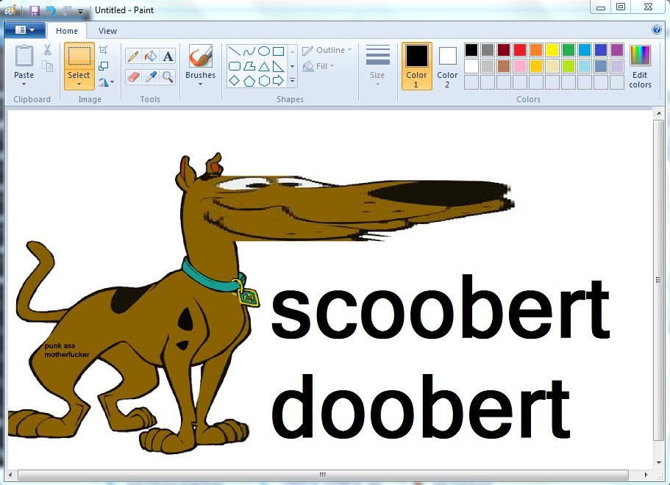Pick the dark red color swatch
670x485 pixels.
504,50
